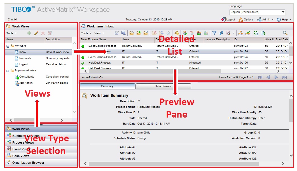Click the folder with green arrow icon

[x=139, y=33]
